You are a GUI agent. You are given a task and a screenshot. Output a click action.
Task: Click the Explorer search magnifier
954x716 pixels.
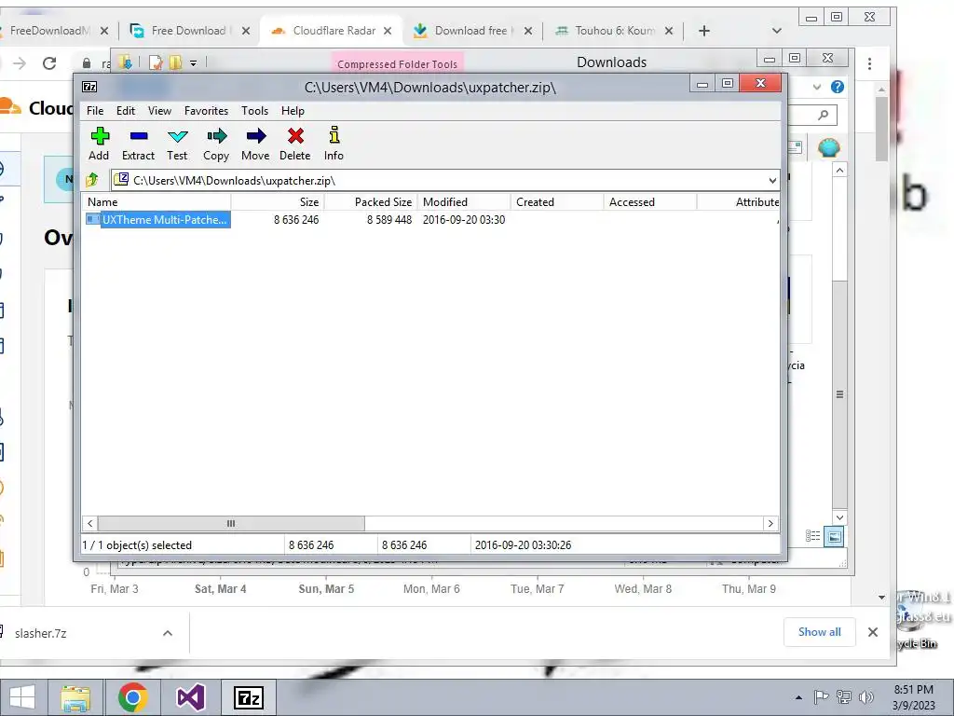(x=824, y=115)
